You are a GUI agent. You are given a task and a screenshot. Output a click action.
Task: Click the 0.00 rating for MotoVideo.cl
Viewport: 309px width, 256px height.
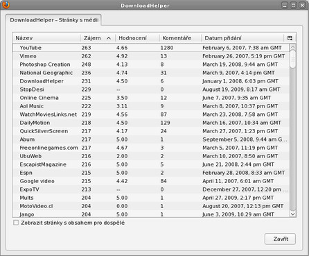coord(122,206)
